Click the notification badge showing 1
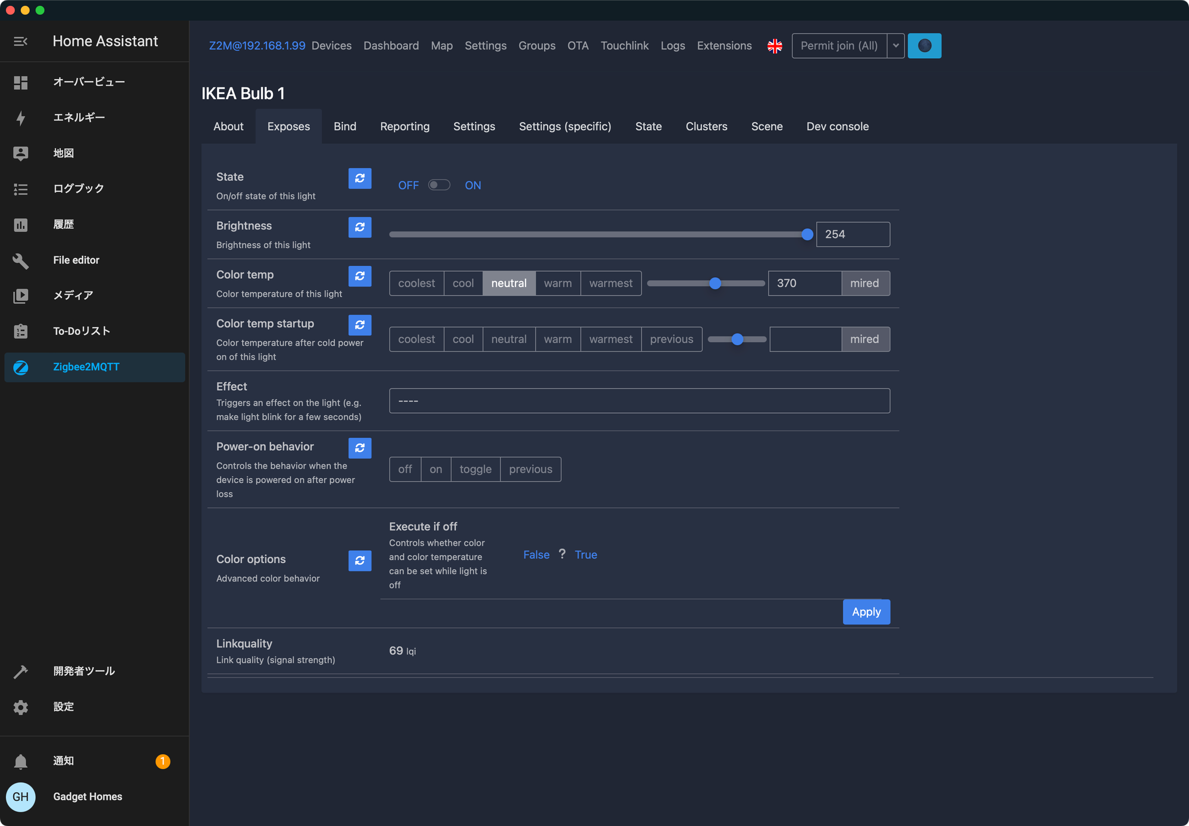Viewport: 1189px width, 826px height. point(163,761)
